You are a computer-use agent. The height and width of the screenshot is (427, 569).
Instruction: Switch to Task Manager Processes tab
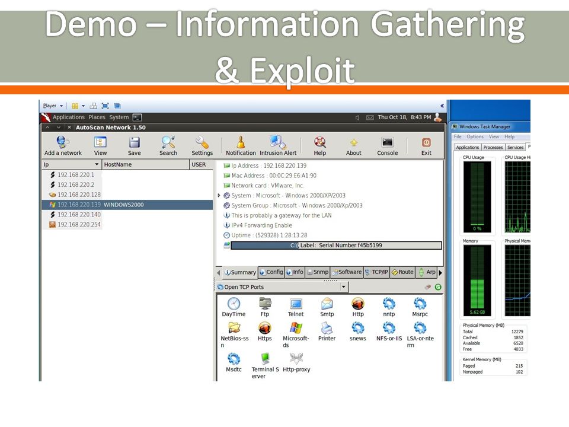coord(493,148)
